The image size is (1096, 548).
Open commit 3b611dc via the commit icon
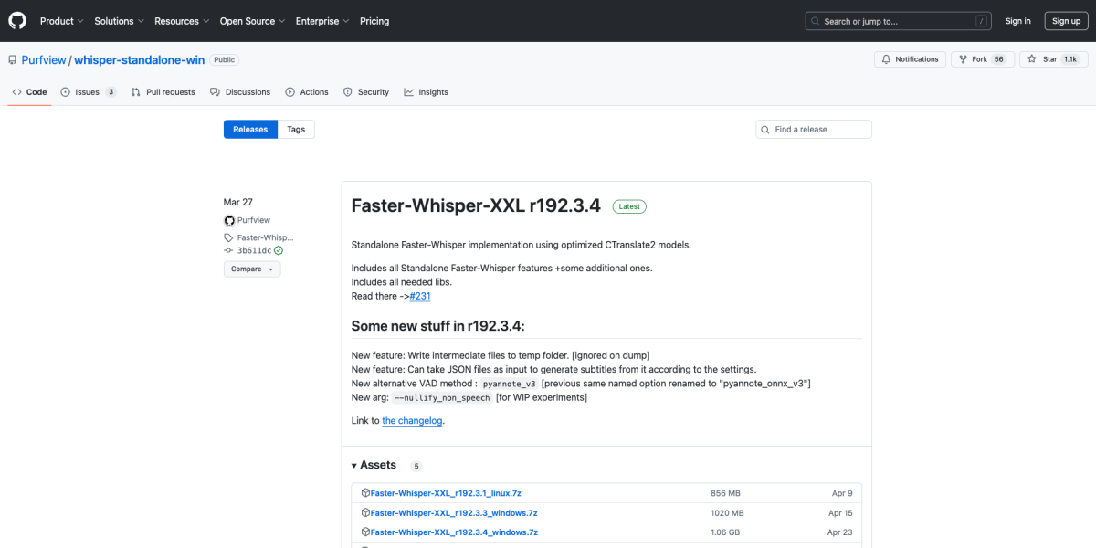point(227,250)
